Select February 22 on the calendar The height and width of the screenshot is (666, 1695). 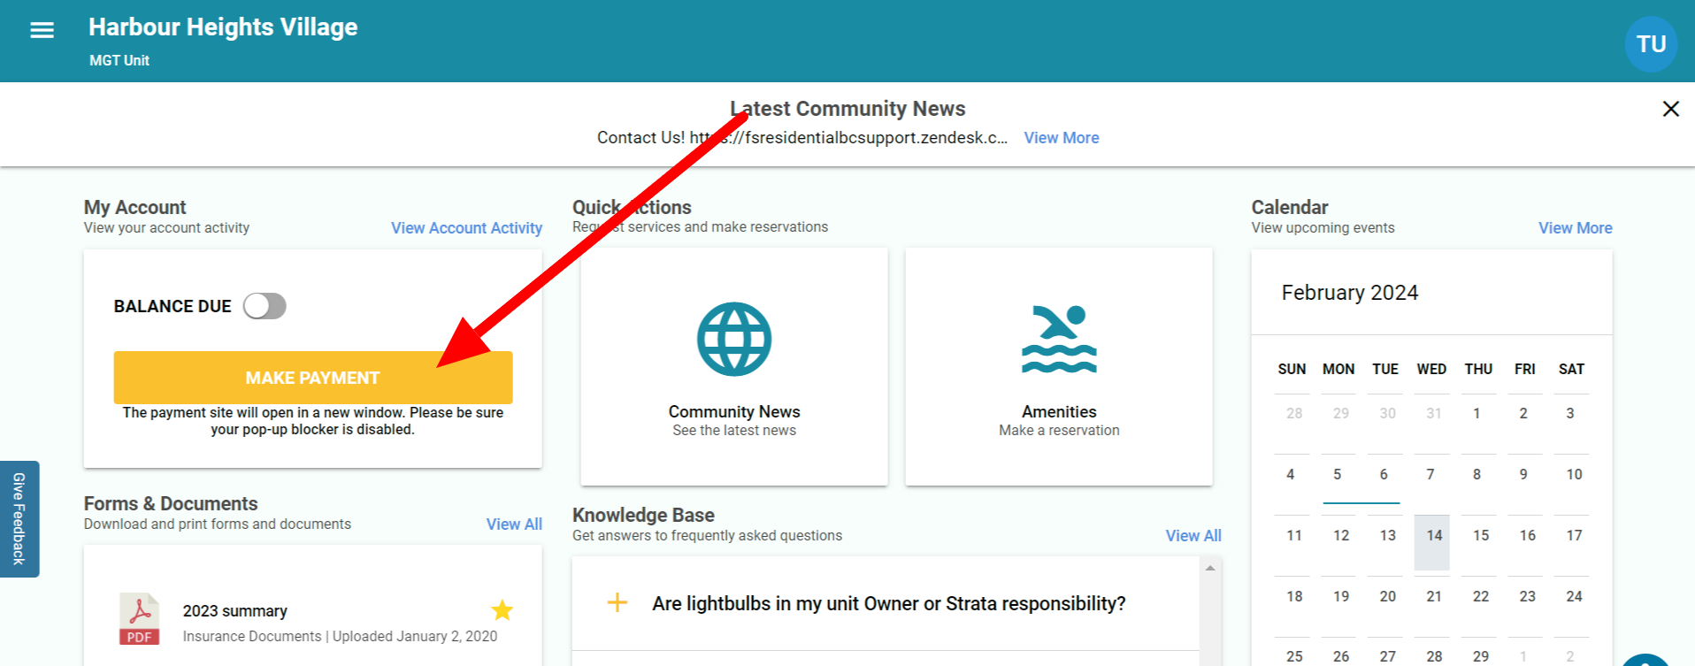tap(1481, 597)
